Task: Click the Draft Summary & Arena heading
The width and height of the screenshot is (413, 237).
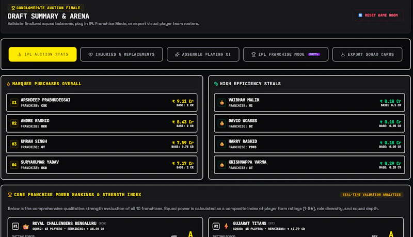Action: (x=49, y=17)
